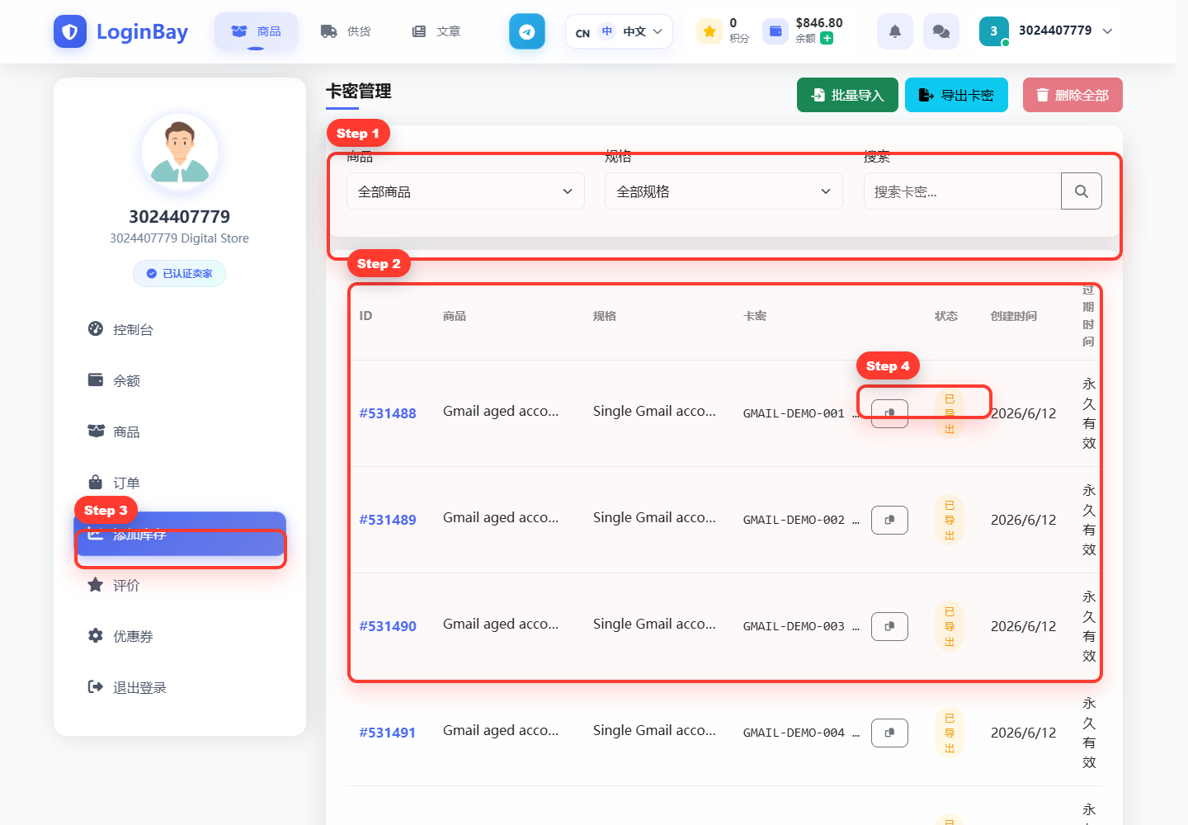
Task: Click the gold star points icon
Action: [x=709, y=31]
